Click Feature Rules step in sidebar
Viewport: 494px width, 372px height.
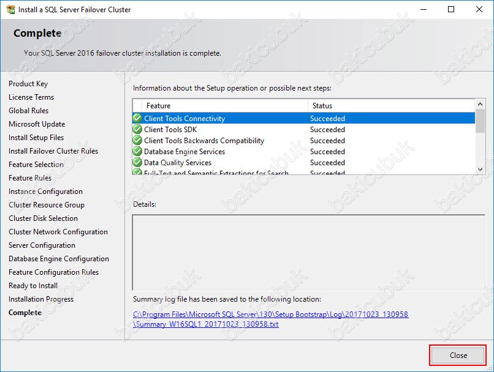point(30,178)
